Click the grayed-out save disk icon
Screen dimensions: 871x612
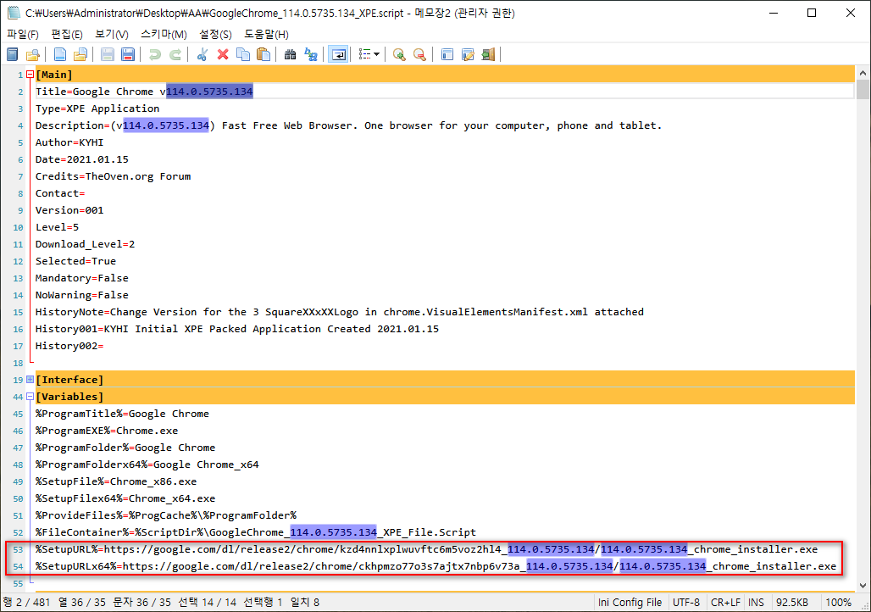coord(108,54)
